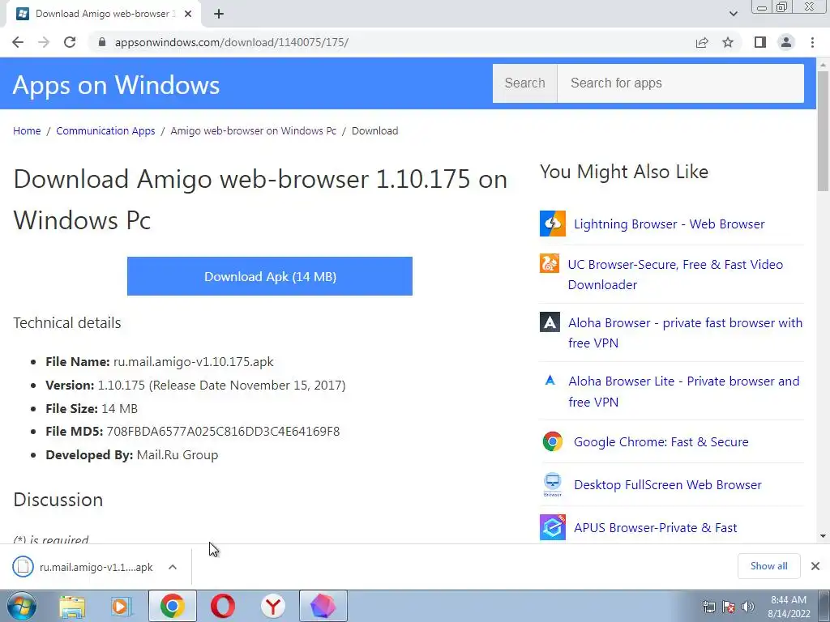Open the Windows Start menu

click(x=22, y=606)
